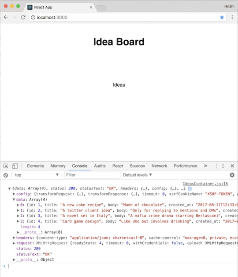The height and width of the screenshot is (277, 238).
Task: Collapse the logged response object
Action: [10, 189]
